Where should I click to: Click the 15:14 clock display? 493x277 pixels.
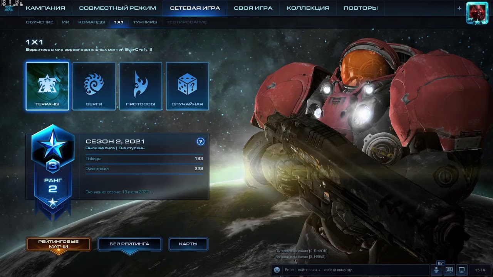[480, 270]
